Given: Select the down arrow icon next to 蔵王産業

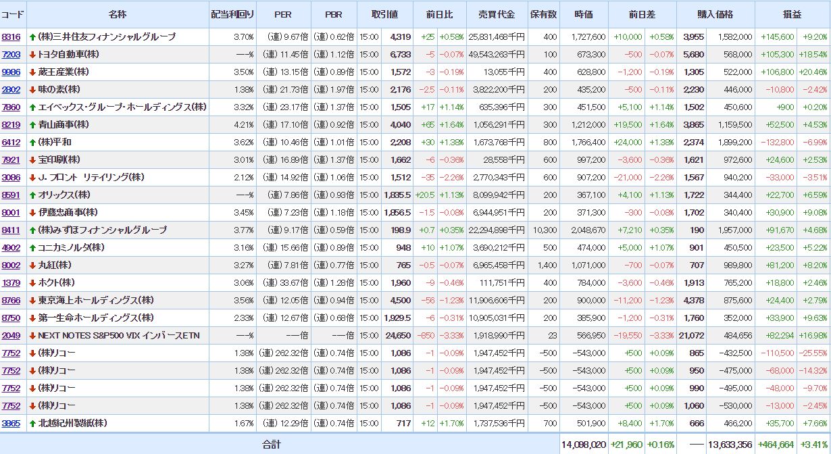Looking at the screenshot, I should [32, 72].
